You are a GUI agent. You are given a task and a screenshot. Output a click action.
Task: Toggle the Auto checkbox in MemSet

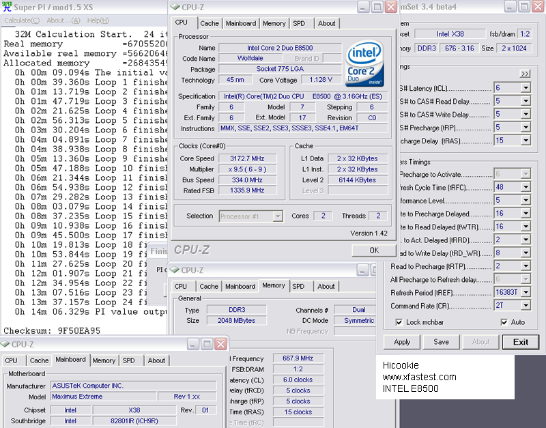504,322
